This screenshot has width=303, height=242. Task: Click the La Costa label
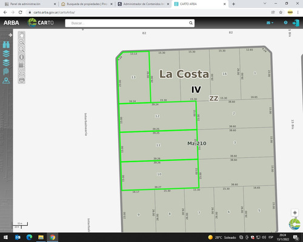[184, 74]
